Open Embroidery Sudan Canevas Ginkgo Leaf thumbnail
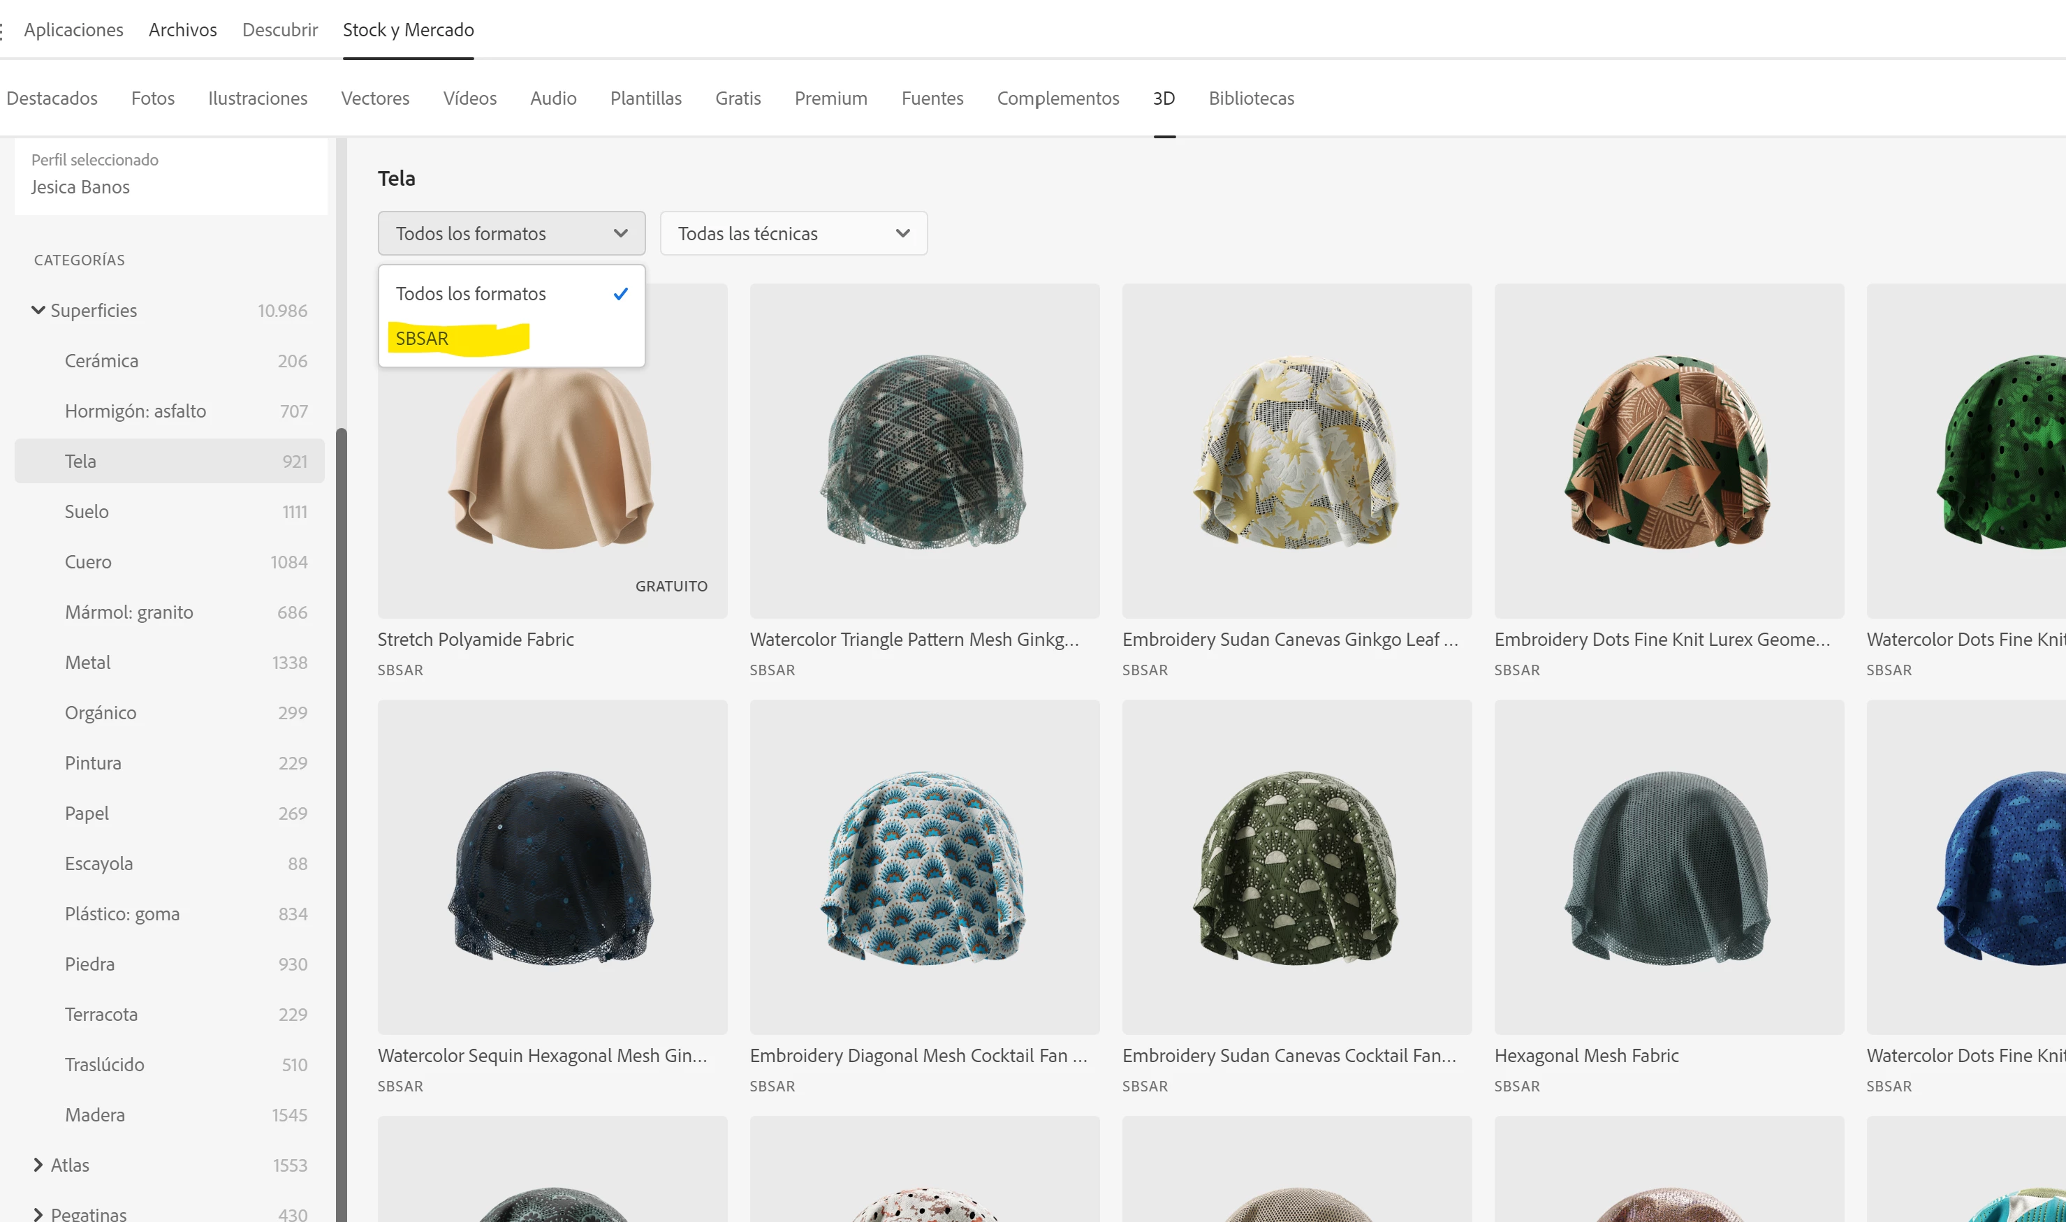This screenshot has width=2066, height=1222. [1296, 451]
